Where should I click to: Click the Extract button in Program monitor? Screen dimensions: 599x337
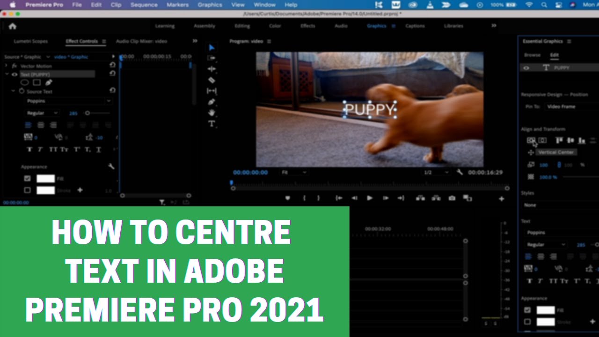[436, 198]
